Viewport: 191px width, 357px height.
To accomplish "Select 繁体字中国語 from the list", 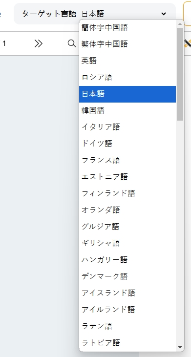I will coord(127,44).
